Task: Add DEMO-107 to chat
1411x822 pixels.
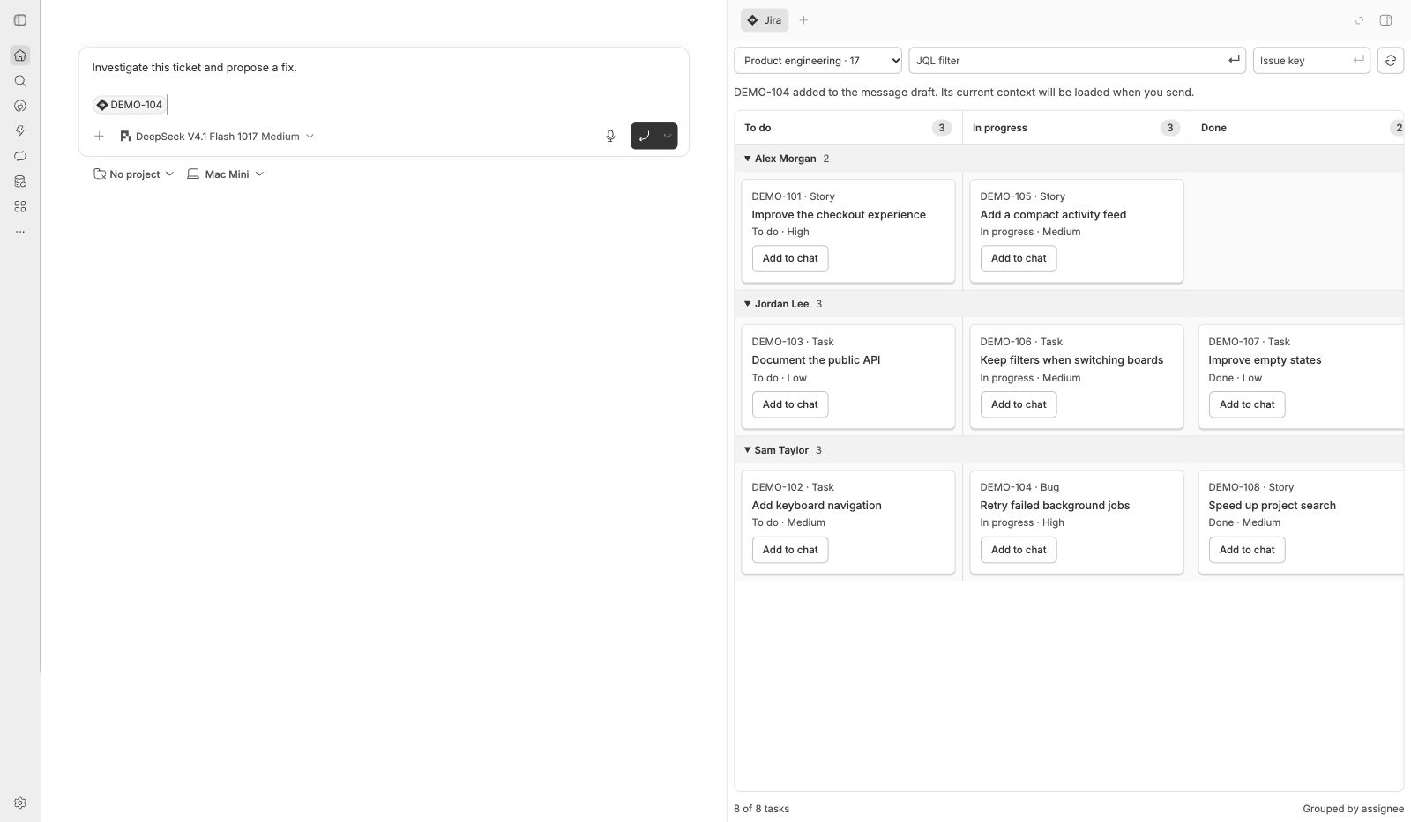Action: point(1247,404)
